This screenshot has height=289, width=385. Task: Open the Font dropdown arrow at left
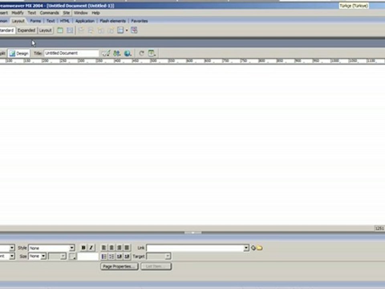coord(12,256)
